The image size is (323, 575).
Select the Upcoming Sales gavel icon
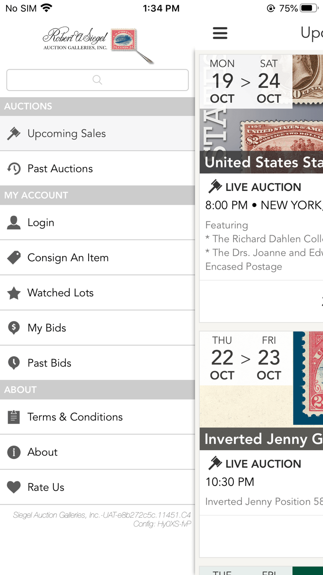(12, 133)
